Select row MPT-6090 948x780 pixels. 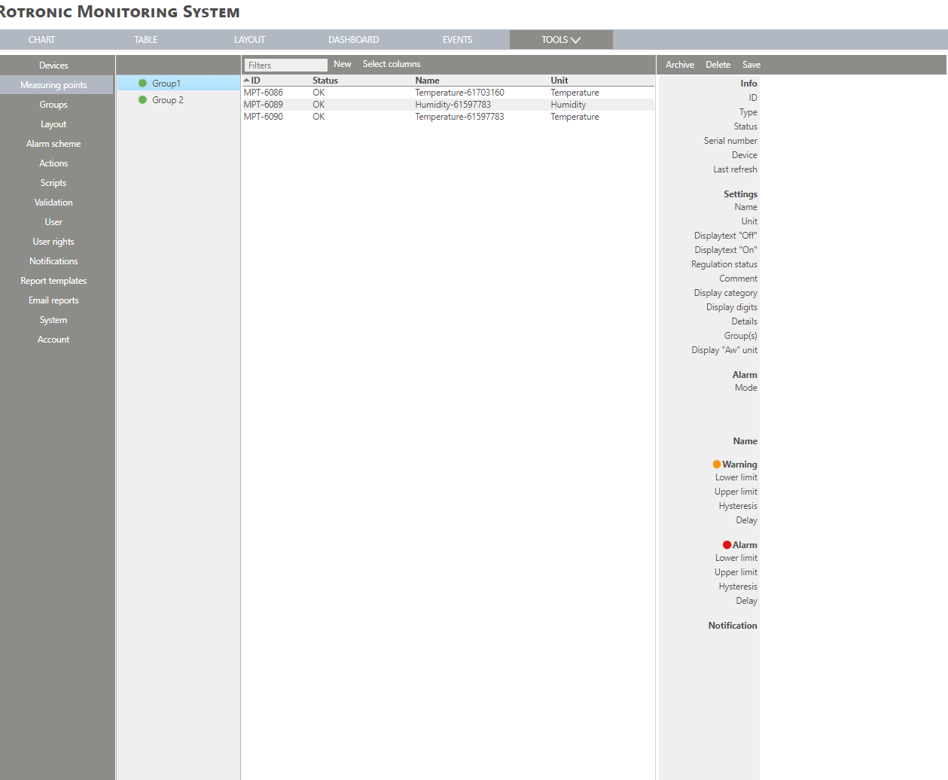click(x=448, y=117)
